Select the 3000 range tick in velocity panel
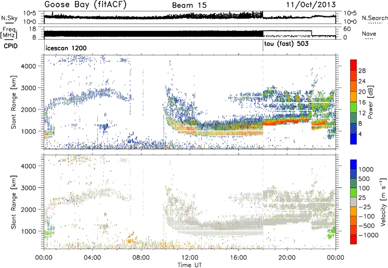This screenshot has height=268, width=388. (x=28, y=188)
